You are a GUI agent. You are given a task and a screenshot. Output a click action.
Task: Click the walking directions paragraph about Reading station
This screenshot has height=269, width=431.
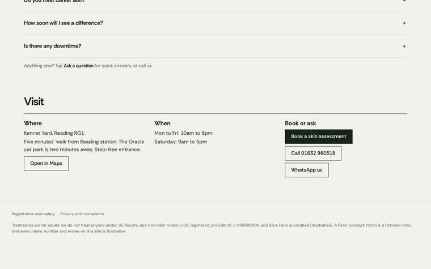(x=84, y=146)
